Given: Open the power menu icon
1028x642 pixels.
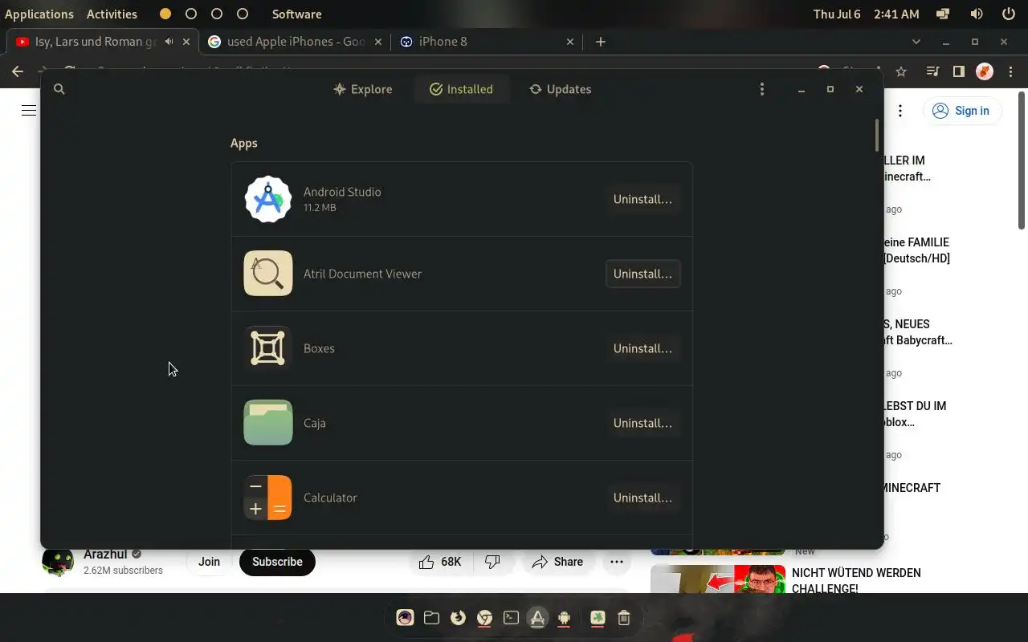Looking at the screenshot, I should 1009,14.
